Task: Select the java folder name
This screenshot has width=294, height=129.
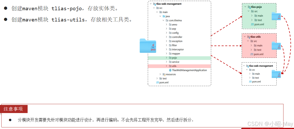Action: pyautogui.click(x=168, y=16)
